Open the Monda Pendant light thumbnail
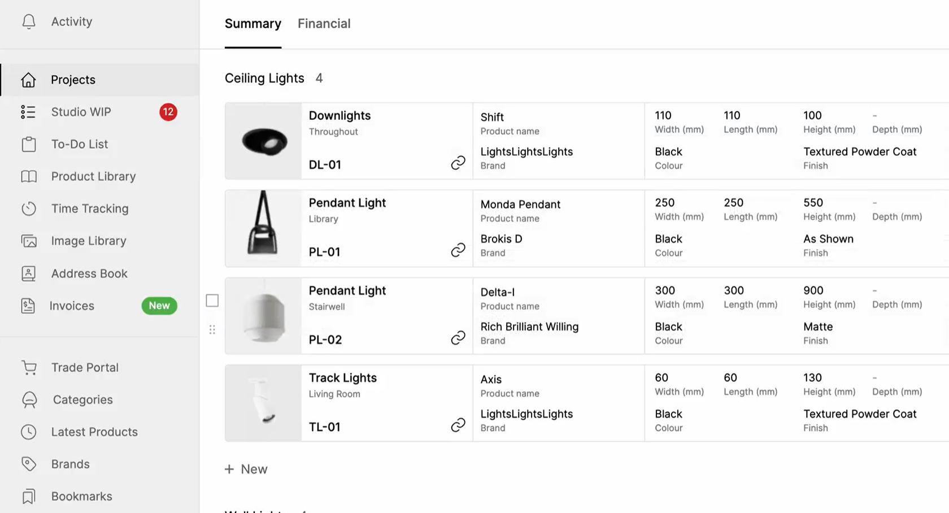 tap(263, 228)
